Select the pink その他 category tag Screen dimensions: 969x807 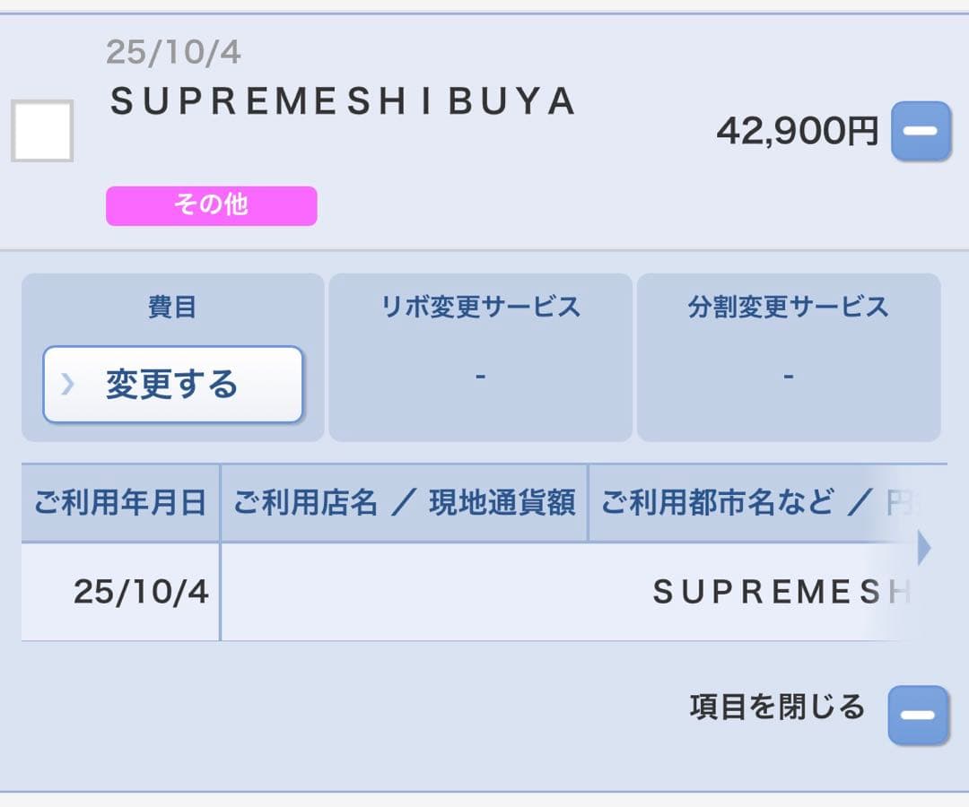211,205
